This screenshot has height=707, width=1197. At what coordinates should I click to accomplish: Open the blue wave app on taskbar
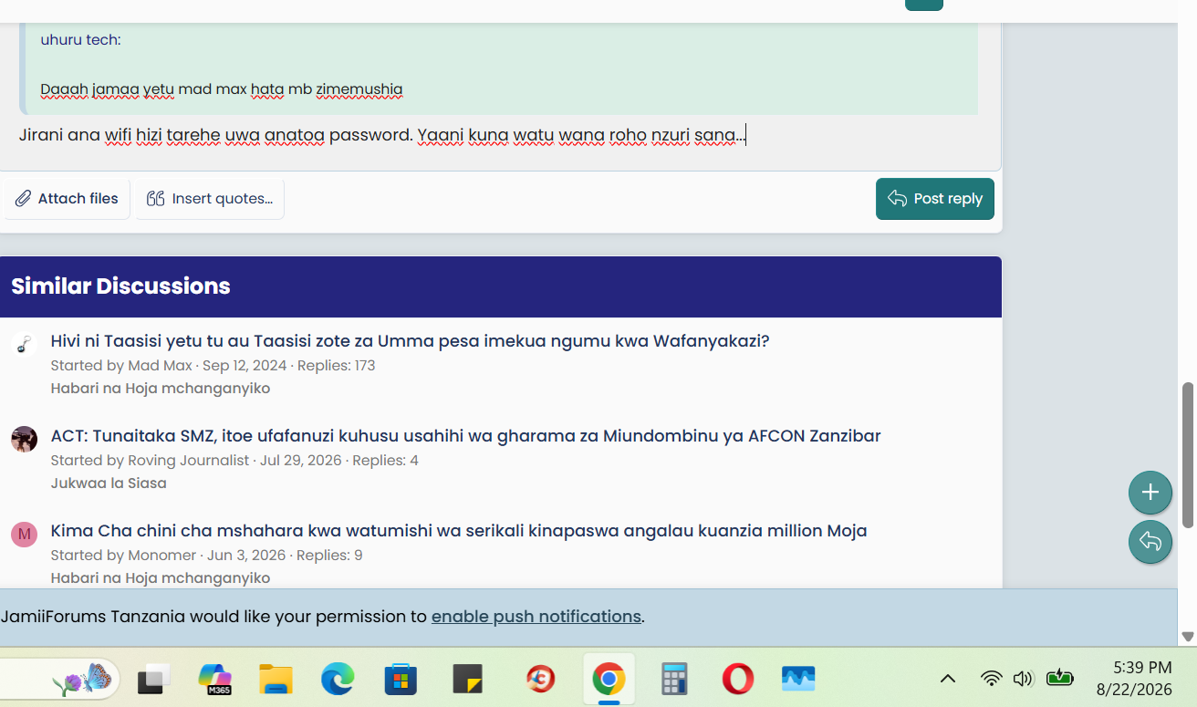[798, 680]
